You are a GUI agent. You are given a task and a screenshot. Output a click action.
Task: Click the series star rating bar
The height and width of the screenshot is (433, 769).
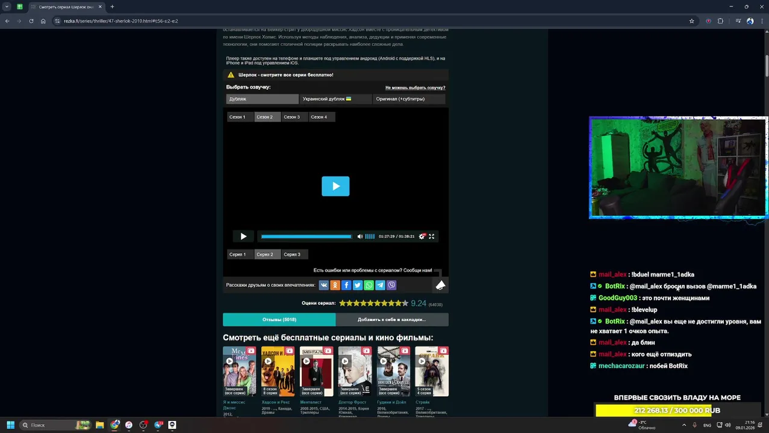(x=373, y=304)
